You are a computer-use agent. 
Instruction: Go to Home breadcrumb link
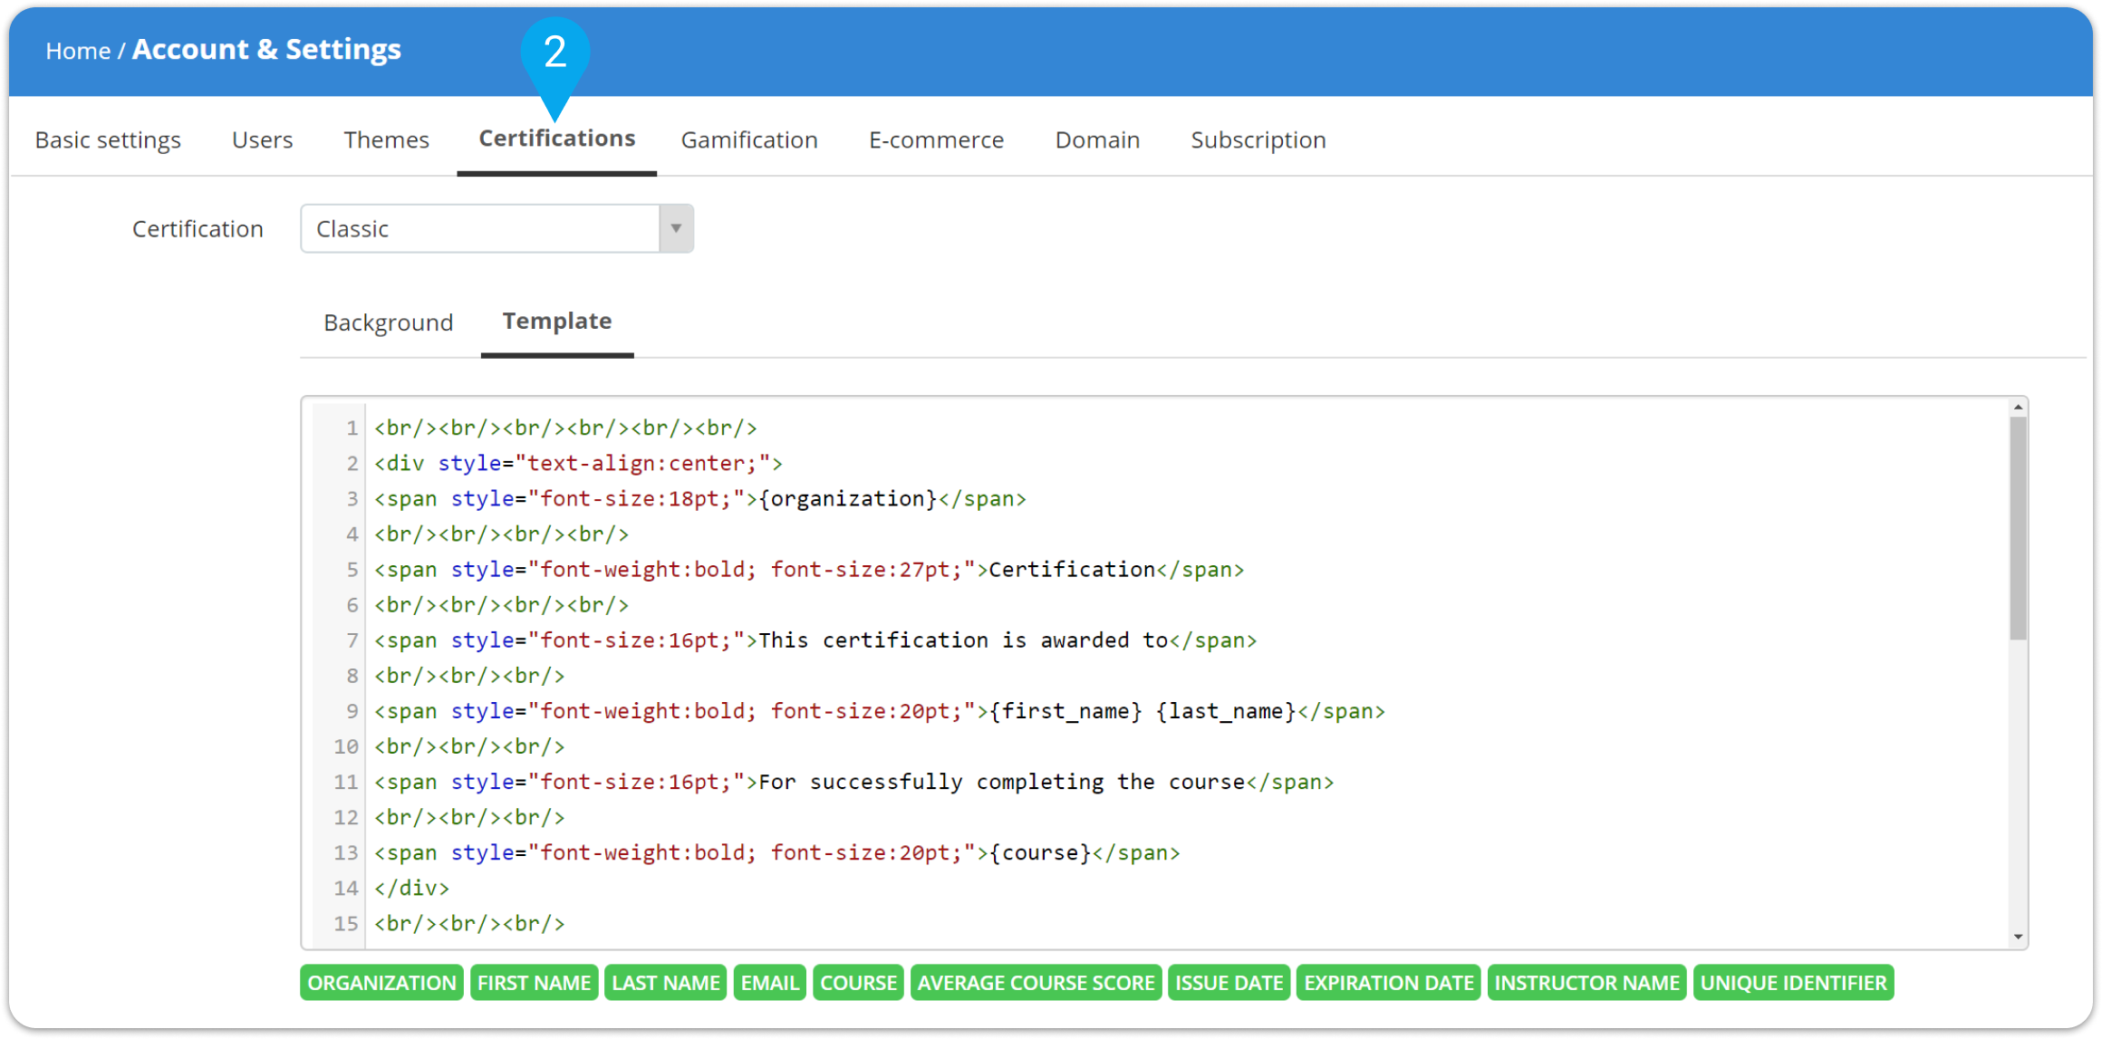(78, 51)
